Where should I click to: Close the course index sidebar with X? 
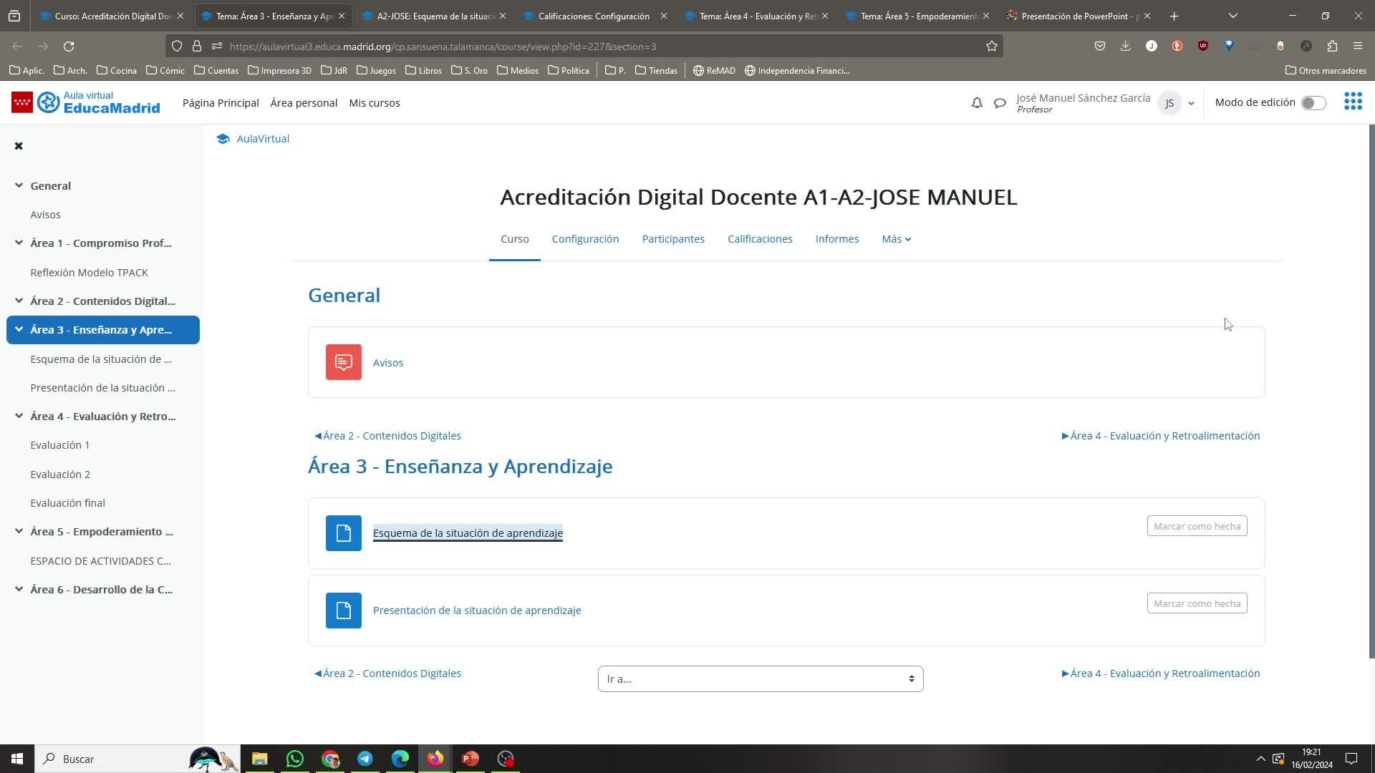tap(19, 146)
